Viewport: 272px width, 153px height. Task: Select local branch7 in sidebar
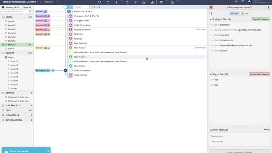tap(17, 45)
